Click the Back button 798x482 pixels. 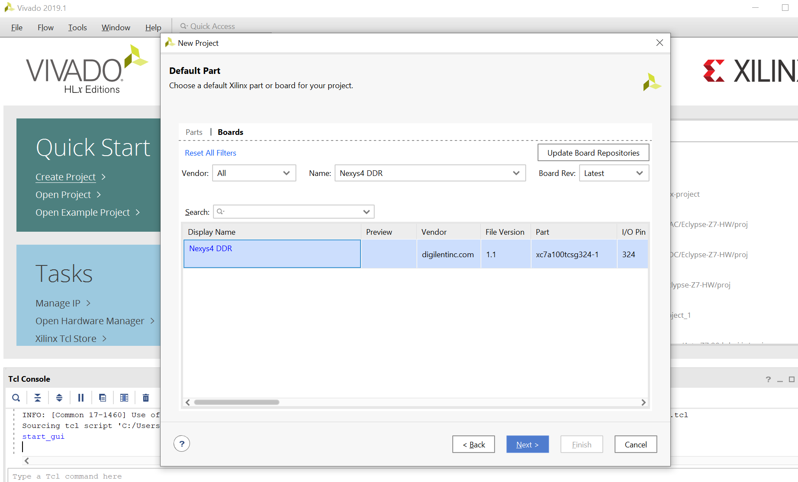point(473,444)
